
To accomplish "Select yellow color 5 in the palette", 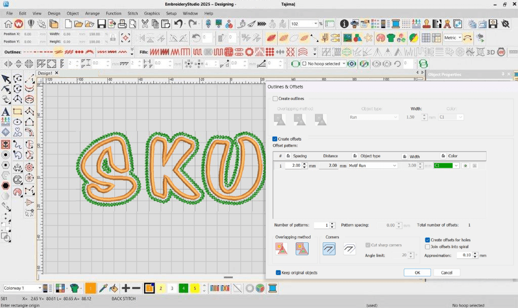I will pyautogui.click(x=194, y=288).
